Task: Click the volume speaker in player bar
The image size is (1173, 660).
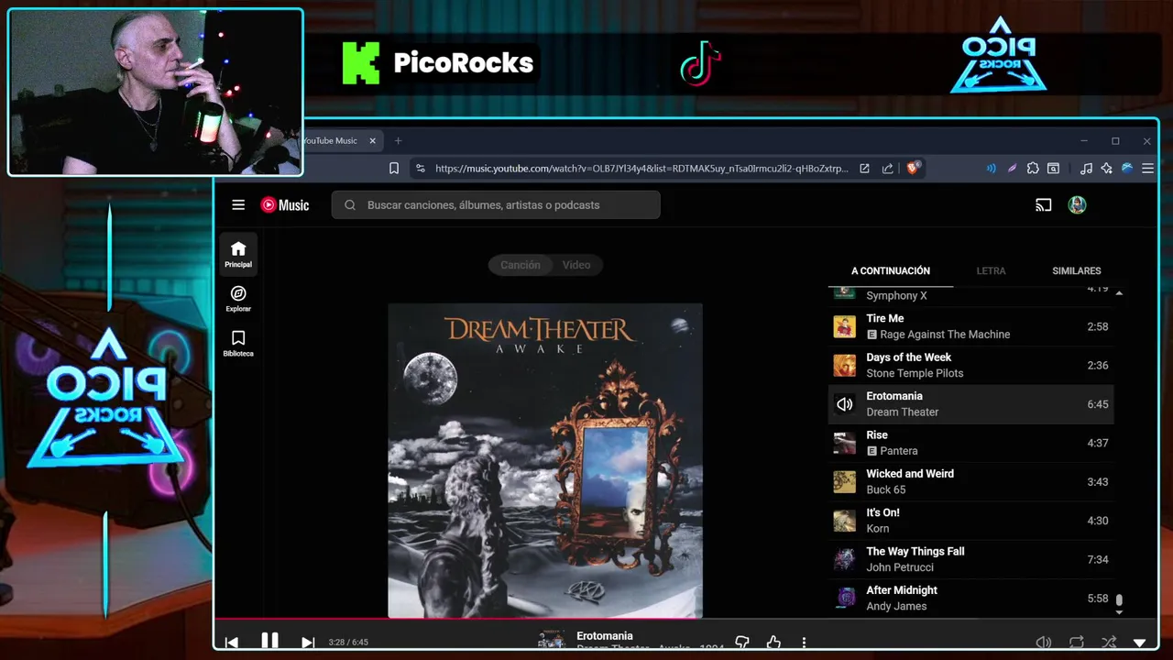Action: tap(1043, 643)
